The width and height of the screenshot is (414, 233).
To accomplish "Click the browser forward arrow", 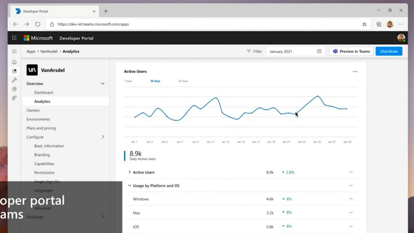I will tap(27, 24).
